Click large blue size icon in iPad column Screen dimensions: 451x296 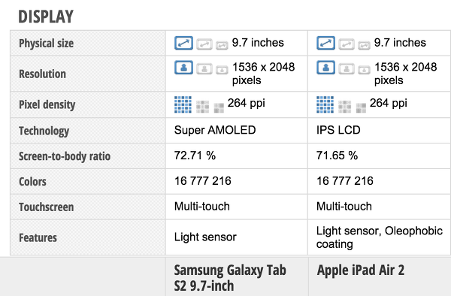tap(325, 43)
